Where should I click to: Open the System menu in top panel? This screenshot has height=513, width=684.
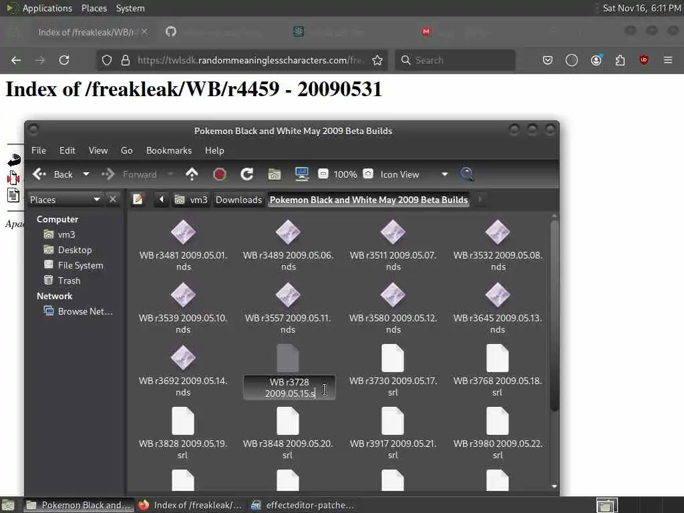[x=130, y=8]
